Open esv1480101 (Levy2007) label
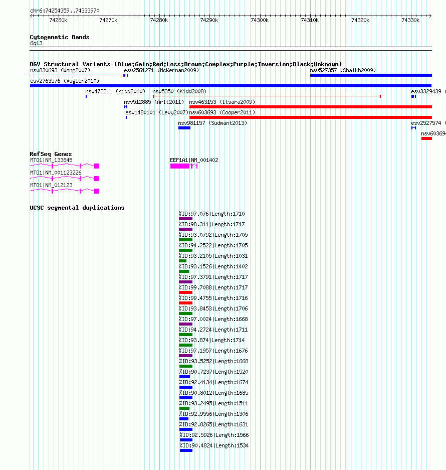The image size is (446, 470). coord(157,112)
